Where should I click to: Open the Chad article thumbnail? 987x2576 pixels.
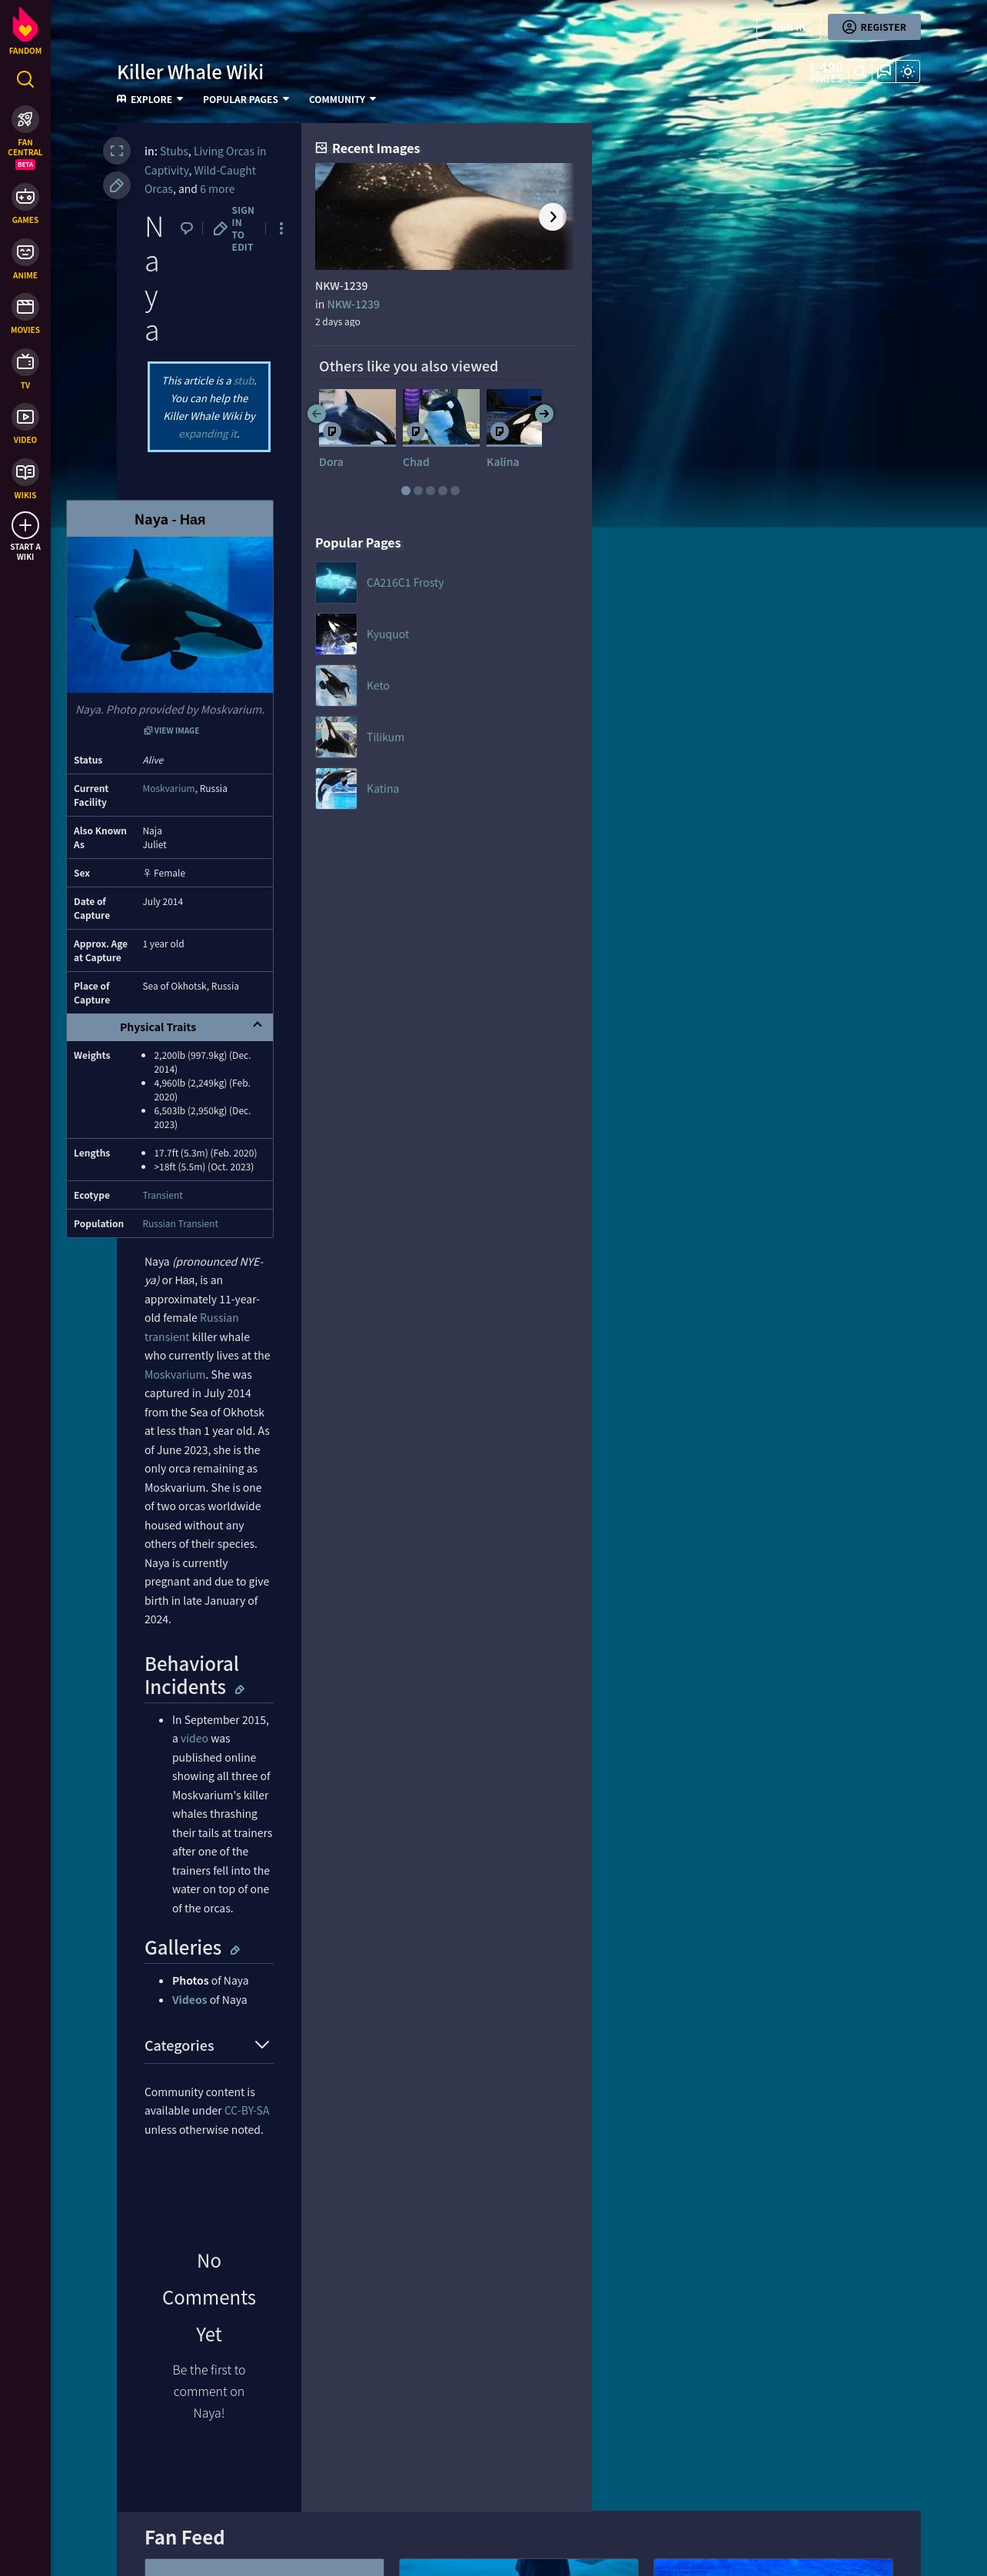(441, 417)
